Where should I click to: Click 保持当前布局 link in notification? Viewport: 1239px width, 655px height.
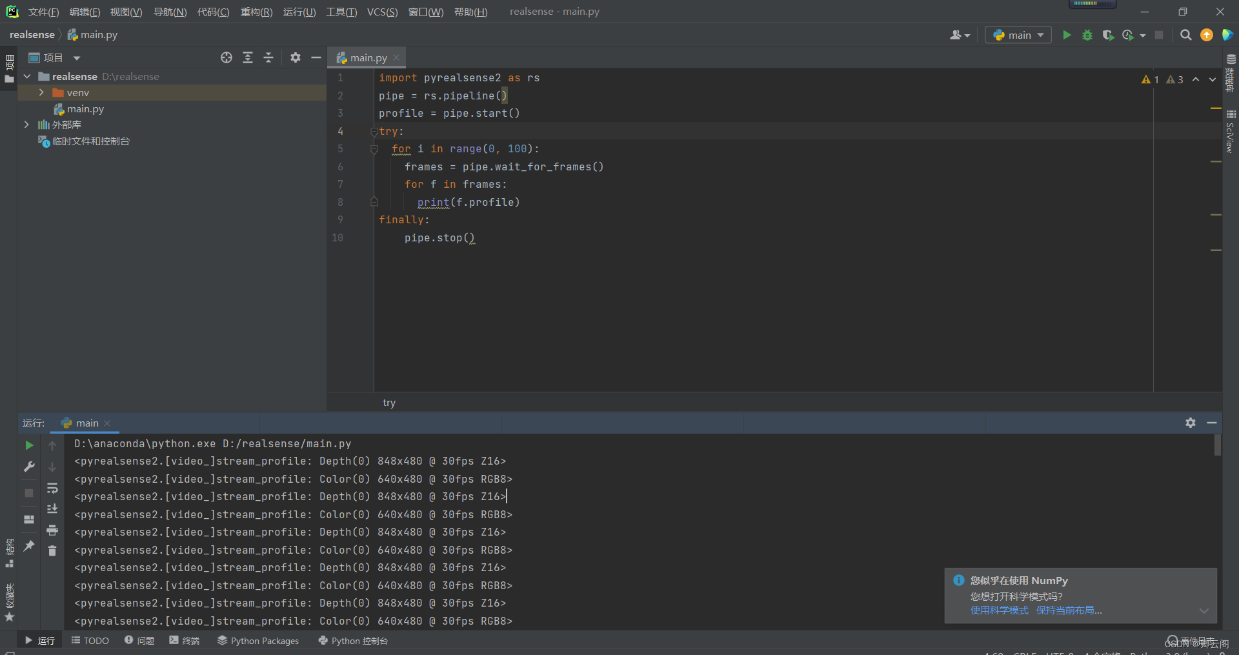[1069, 610]
